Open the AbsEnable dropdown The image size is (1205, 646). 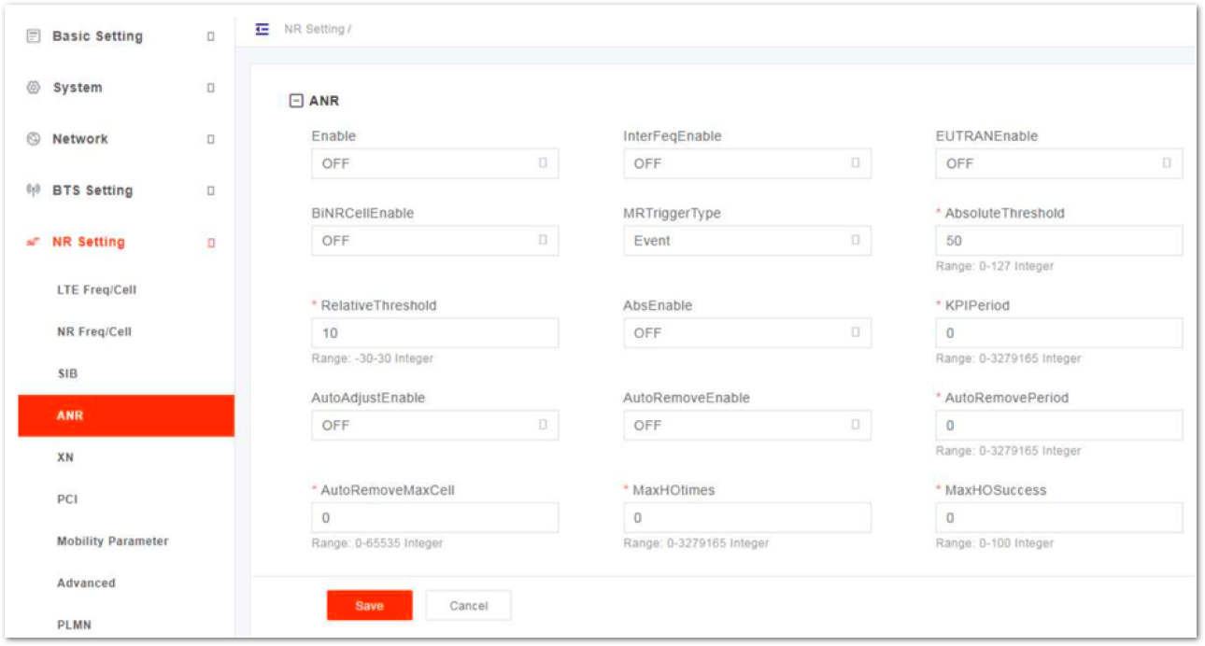click(x=747, y=333)
